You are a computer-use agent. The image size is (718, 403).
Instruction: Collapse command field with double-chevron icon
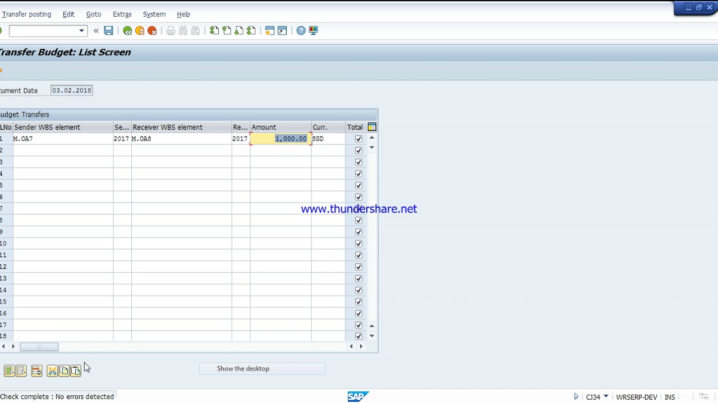click(96, 31)
